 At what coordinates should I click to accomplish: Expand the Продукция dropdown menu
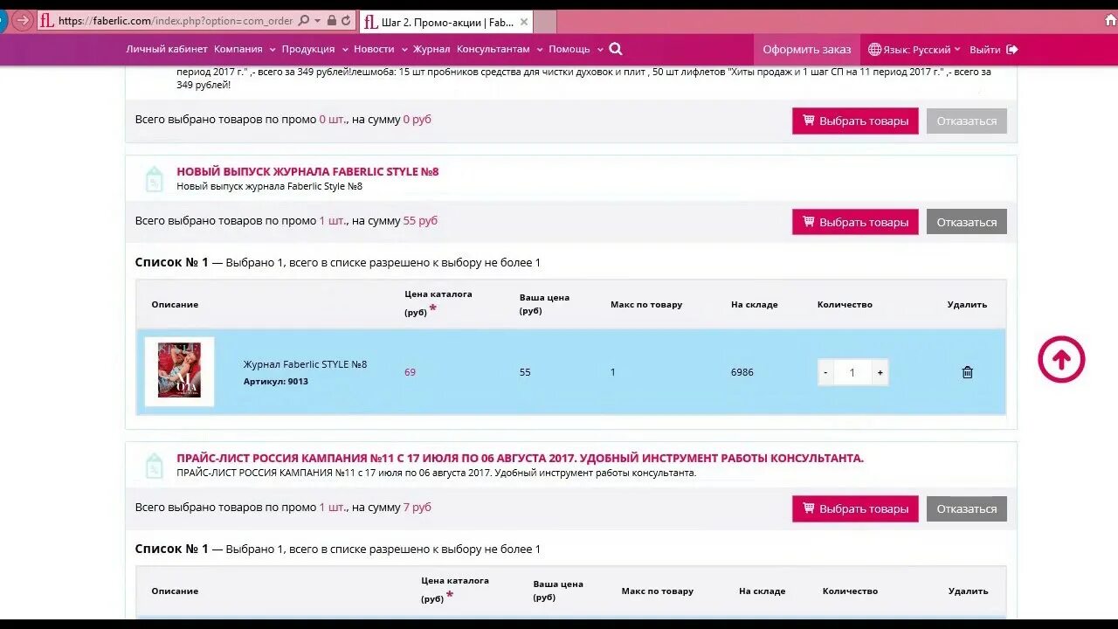coord(314,50)
